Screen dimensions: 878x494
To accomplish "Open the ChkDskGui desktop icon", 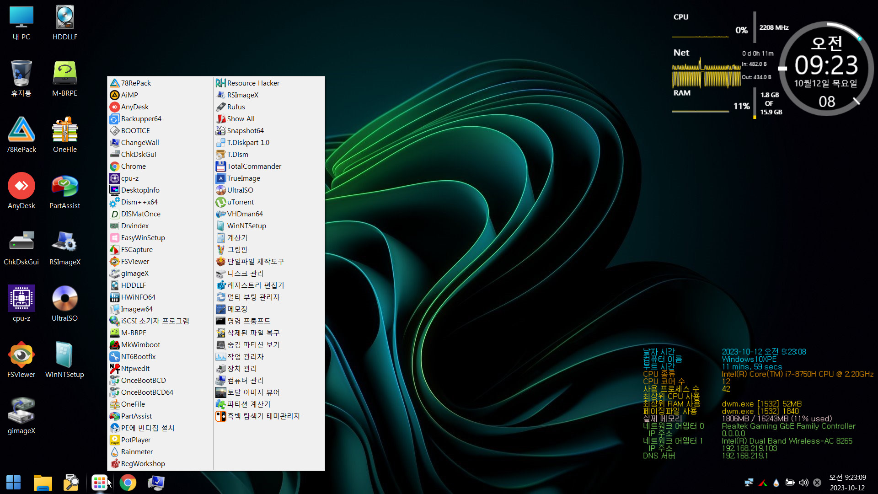I will [x=21, y=248].
